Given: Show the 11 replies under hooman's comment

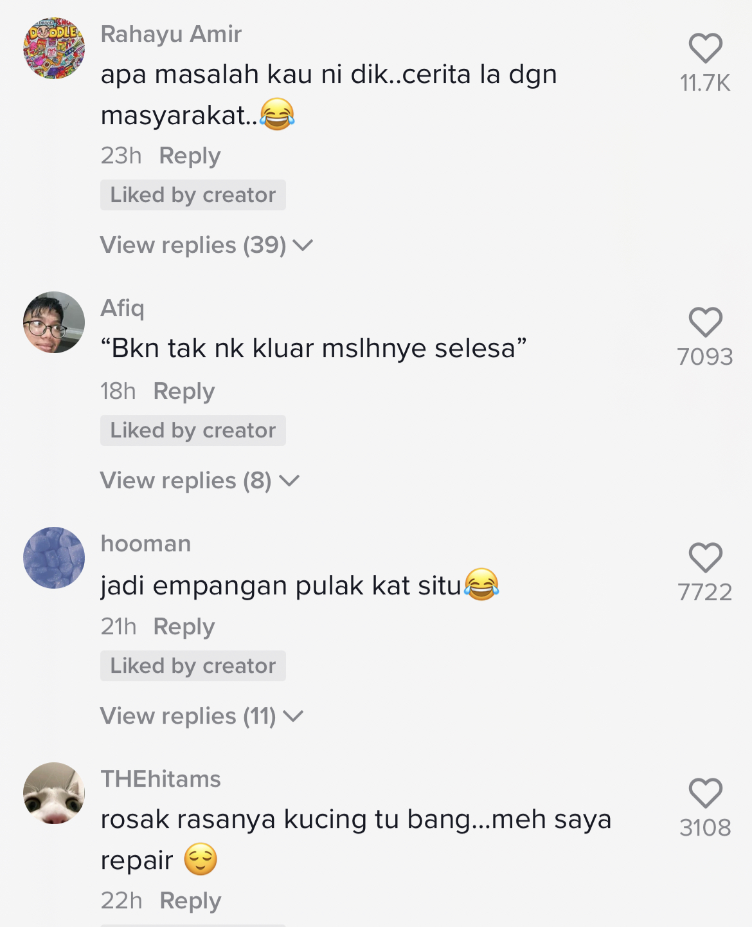Looking at the screenshot, I should coord(201,716).
